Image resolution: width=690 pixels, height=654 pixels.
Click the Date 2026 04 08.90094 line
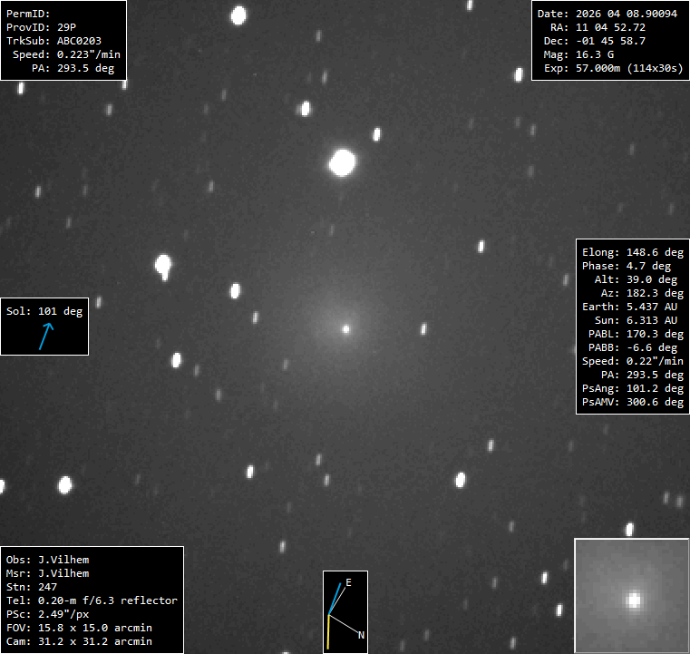click(x=607, y=15)
